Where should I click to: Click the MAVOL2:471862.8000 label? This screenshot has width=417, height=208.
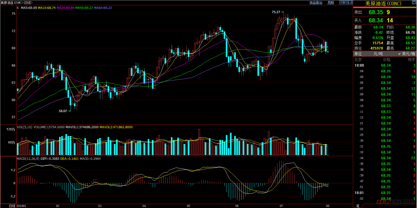[x=116, y=127]
